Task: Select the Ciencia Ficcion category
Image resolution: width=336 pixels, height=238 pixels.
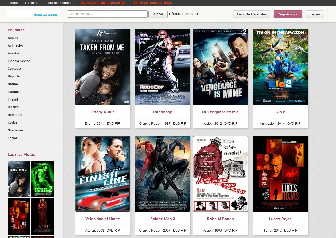Action: pyautogui.click(x=19, y=61)
